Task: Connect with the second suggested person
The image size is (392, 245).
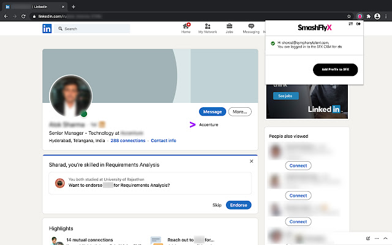Action: tap(298, 195)
